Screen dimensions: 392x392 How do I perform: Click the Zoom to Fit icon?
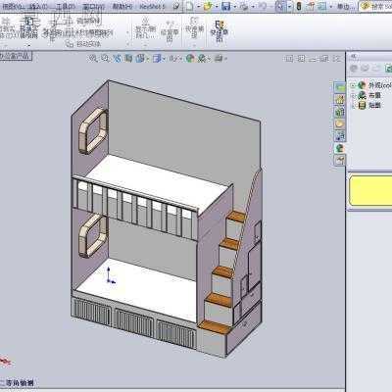(x=93, y=59)
